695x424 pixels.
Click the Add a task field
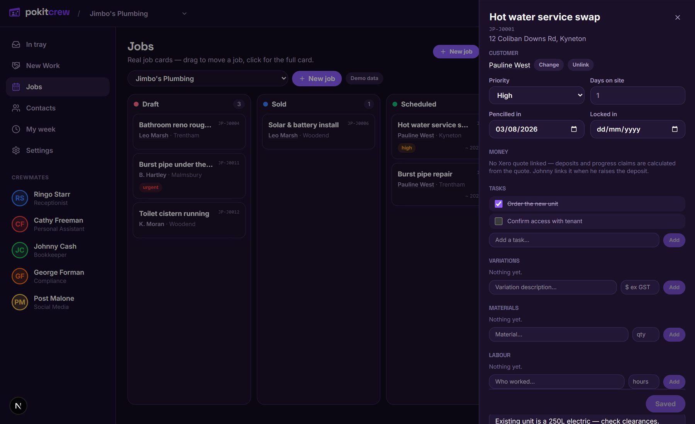(574, 240)
